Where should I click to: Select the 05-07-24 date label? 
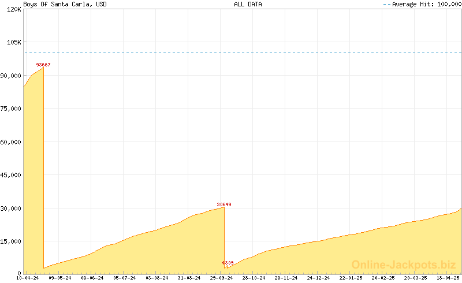point(124,278)
